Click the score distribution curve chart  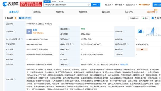pos(153,31)
